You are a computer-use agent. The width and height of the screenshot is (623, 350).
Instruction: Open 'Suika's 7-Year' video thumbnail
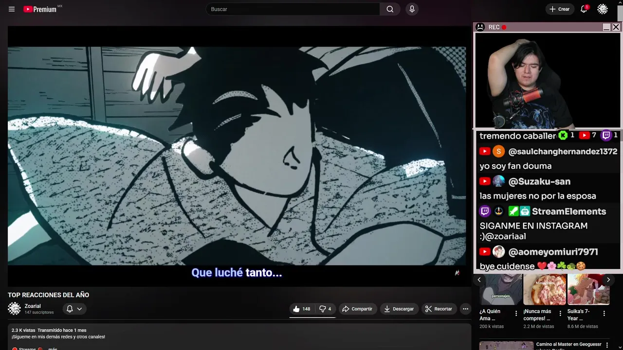tap(588, 289)
